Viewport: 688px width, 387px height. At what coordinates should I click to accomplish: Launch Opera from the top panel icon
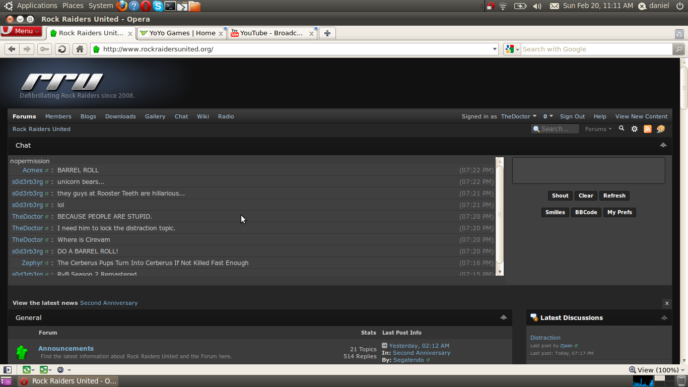pyautogui.click(x=146, y=6)
